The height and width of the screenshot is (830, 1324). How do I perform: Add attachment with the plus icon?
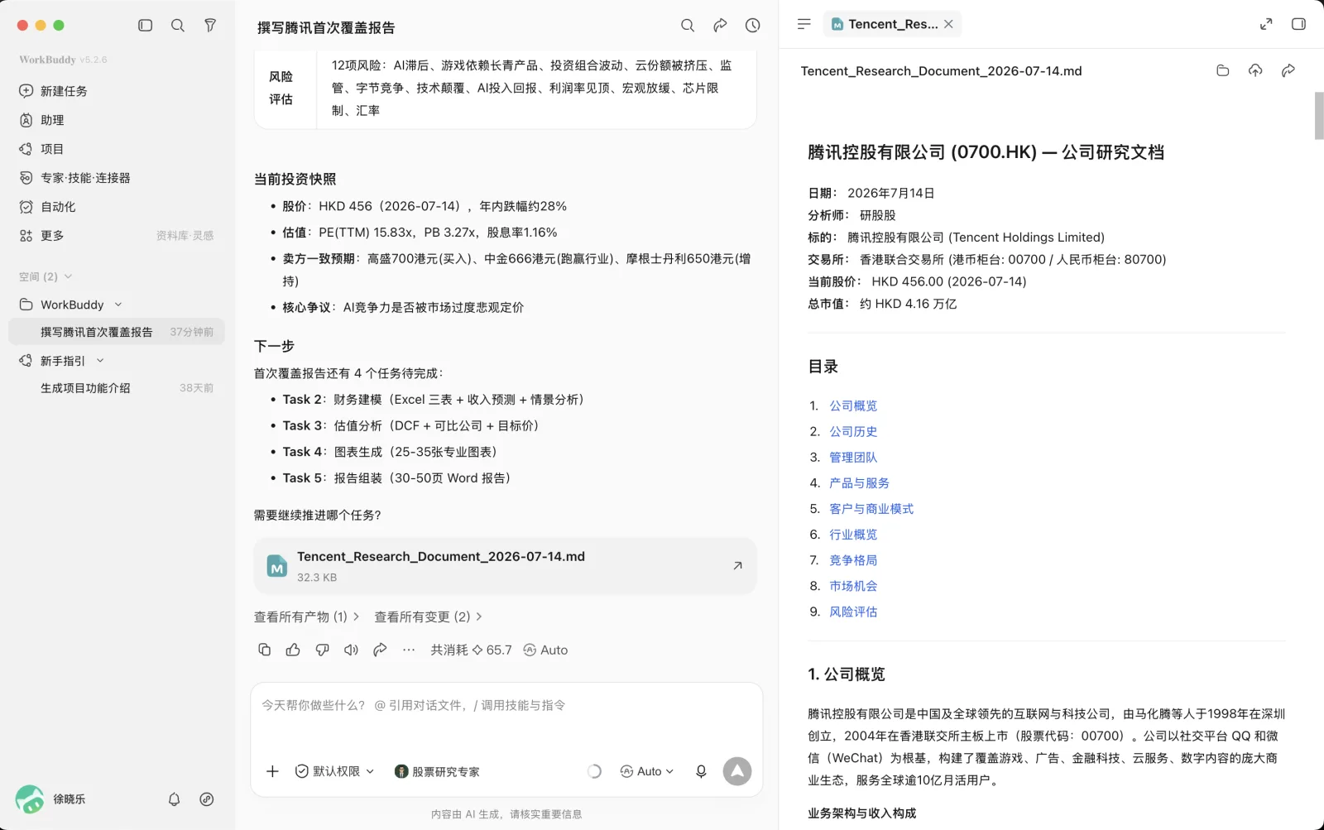(x=272, y=771)
